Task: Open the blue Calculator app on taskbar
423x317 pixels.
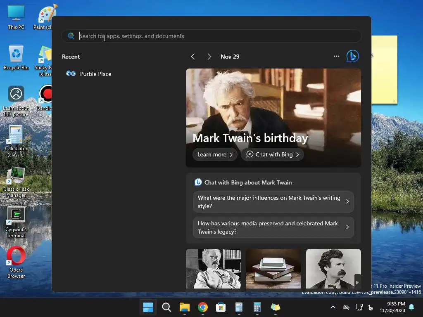Action: coord(257,307)
